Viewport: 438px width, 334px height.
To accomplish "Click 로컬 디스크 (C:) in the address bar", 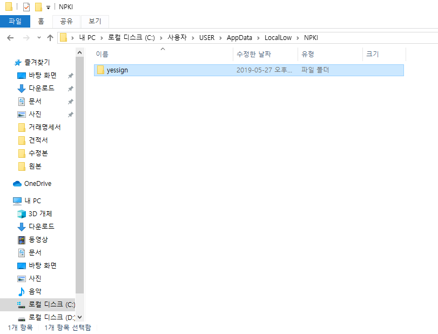I will click(x=131, y=38).
